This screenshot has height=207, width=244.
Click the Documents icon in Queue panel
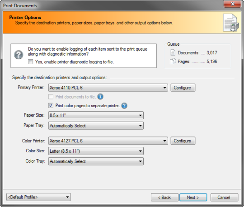tap(173, 52)
